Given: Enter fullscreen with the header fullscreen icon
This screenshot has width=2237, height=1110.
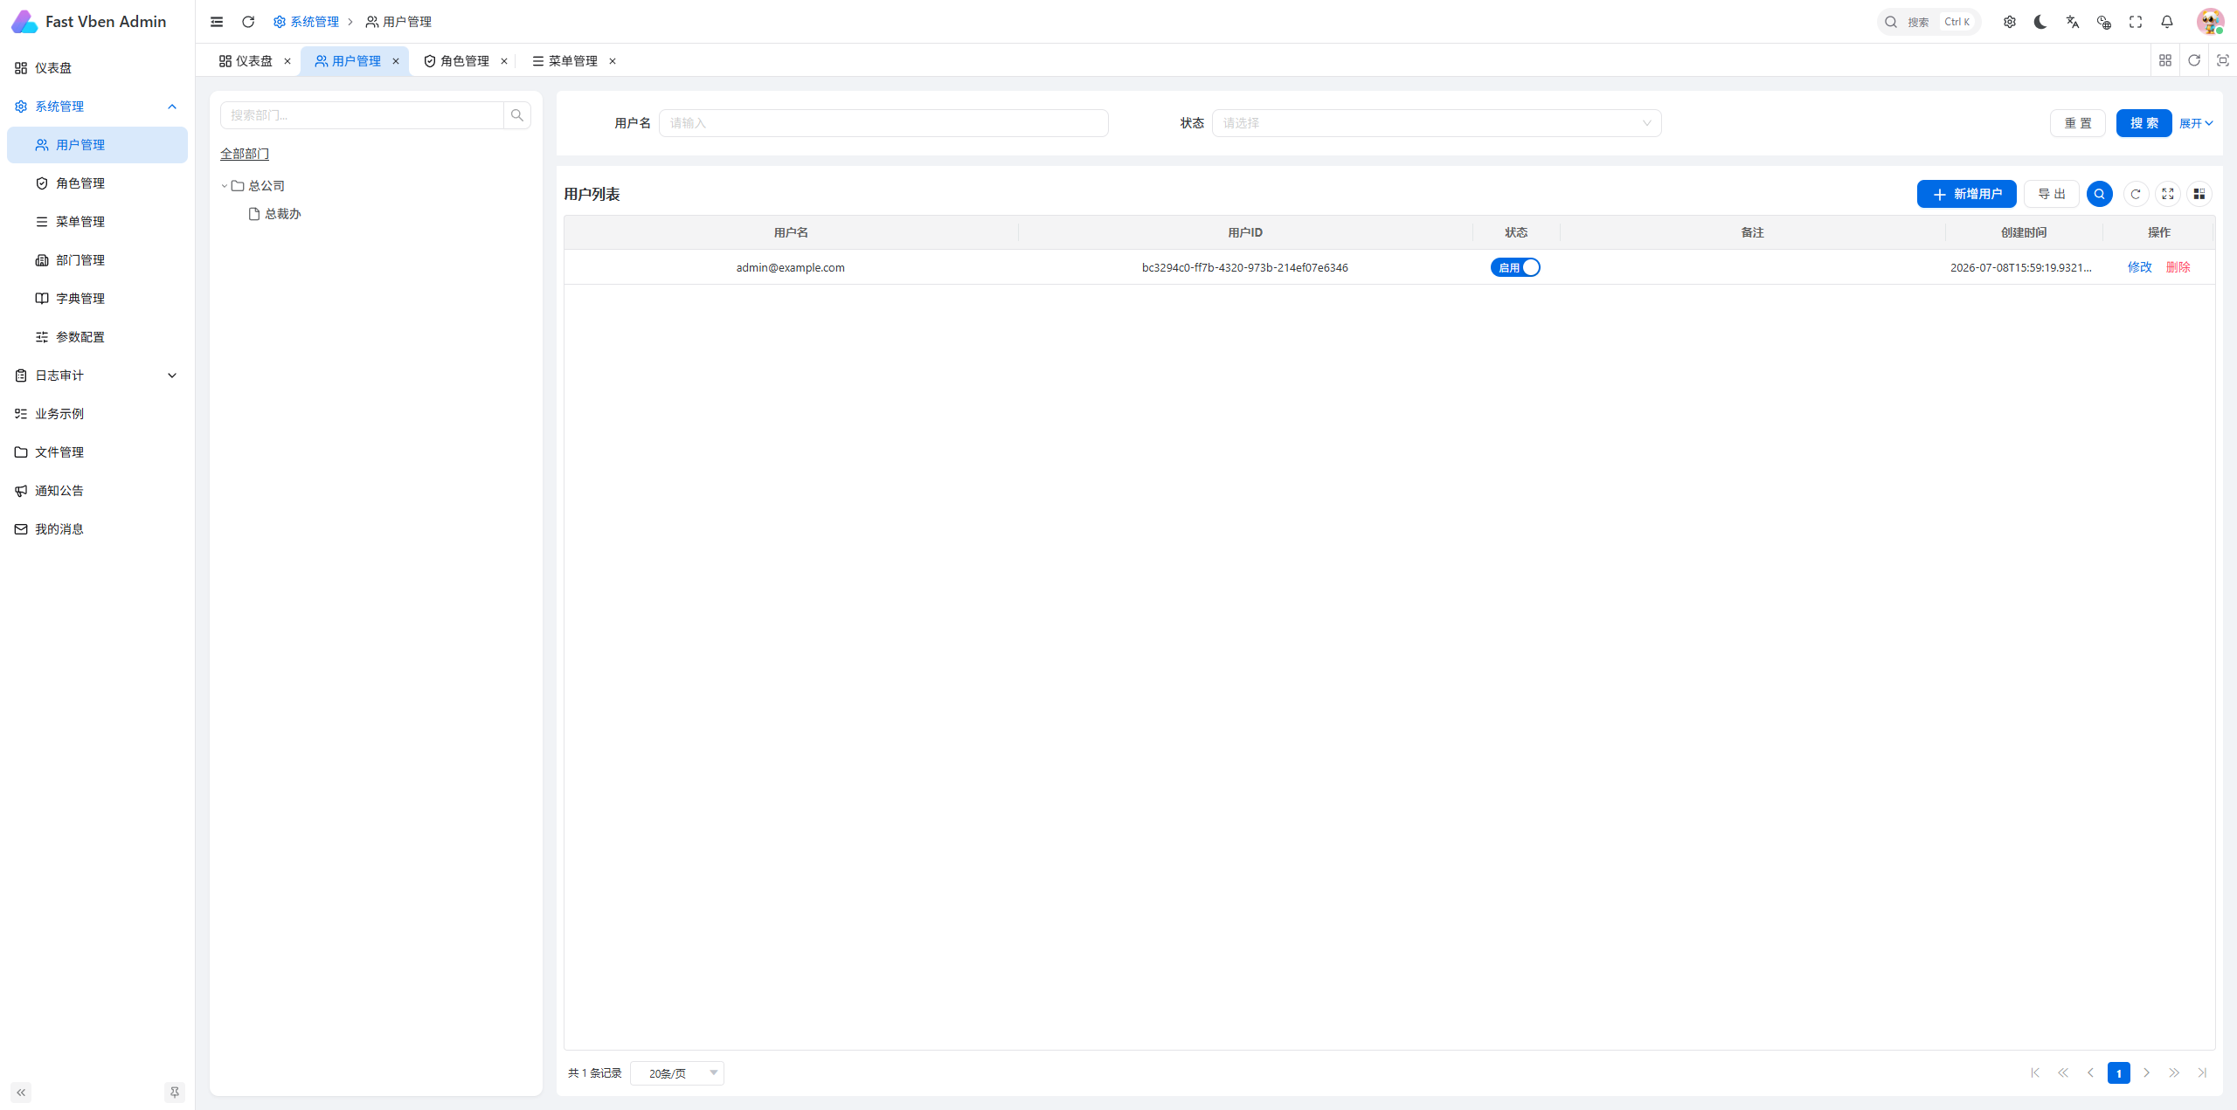Looking at the screenshot, I should [x=2136, y=22].
